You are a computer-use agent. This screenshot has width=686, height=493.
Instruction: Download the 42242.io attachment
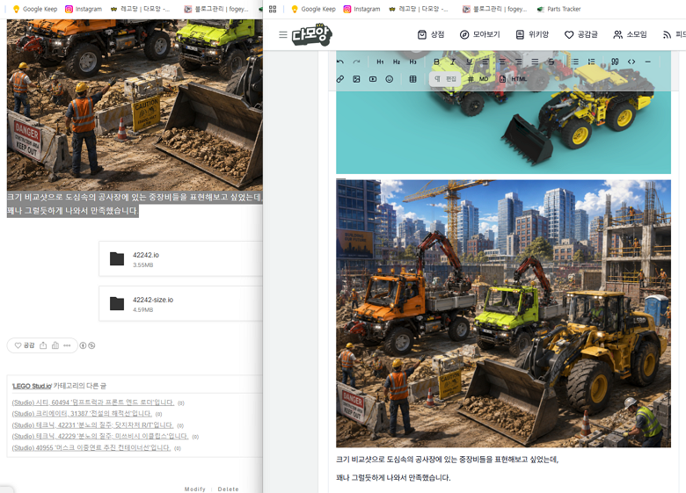click(180, 258)
